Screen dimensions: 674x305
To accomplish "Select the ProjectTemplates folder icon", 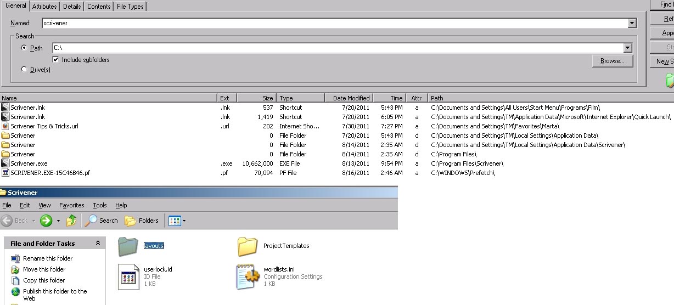I will (x=248, y=246).
